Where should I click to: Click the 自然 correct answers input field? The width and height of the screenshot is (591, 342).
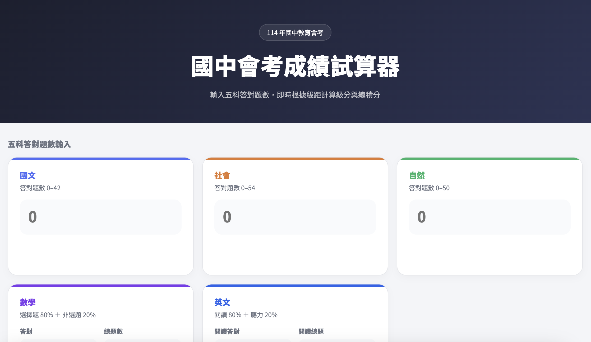[x=490, y=217]
